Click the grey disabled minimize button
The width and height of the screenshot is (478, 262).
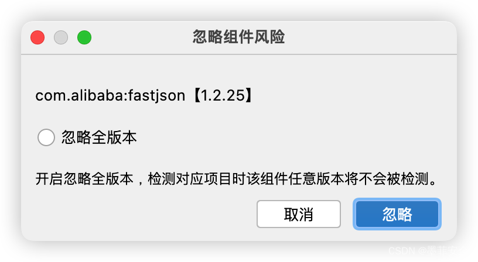(x=61, y=37)
